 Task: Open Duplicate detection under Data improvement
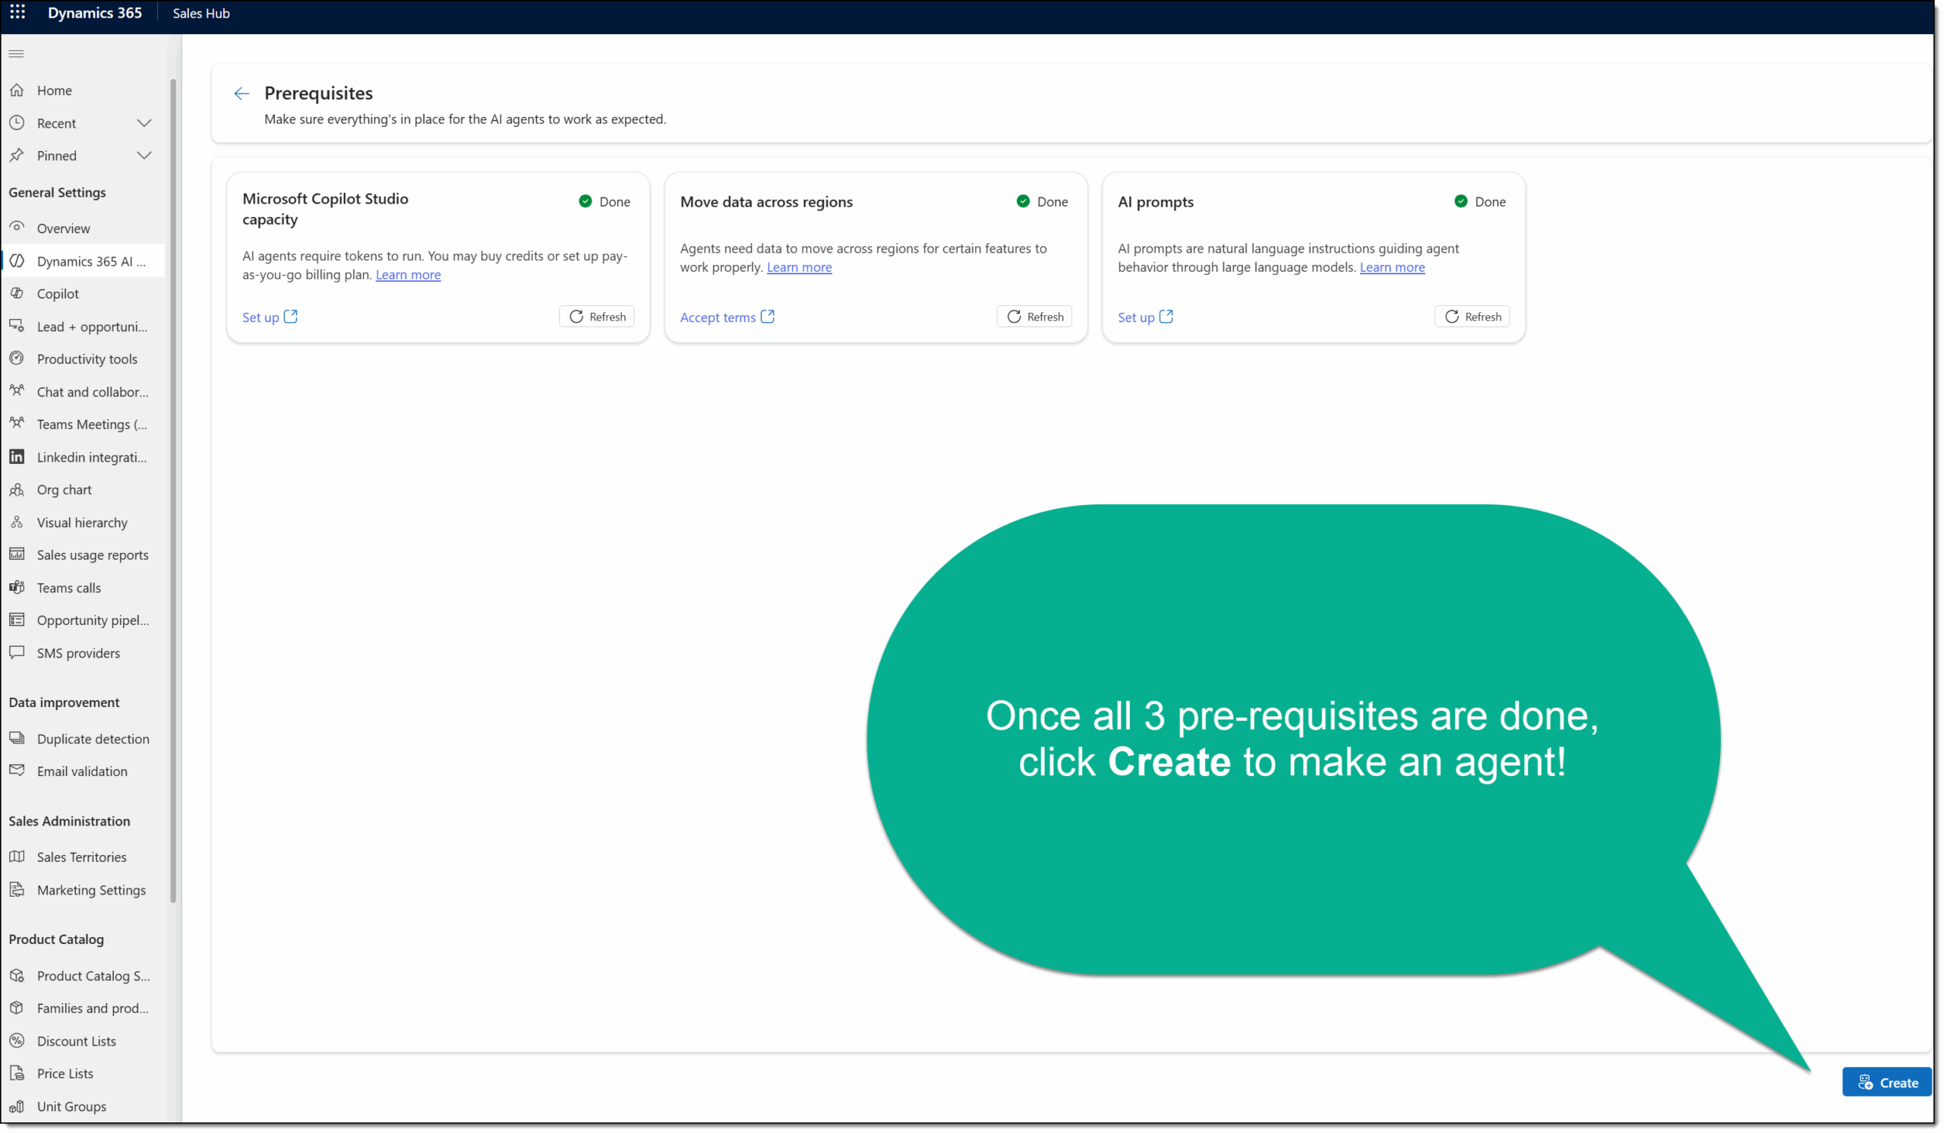coord(93,738)
